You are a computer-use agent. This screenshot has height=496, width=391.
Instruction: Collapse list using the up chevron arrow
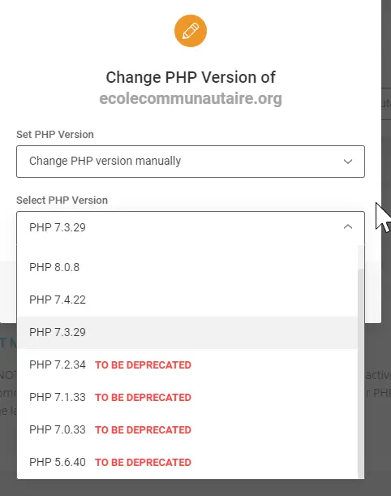[348, 226]
